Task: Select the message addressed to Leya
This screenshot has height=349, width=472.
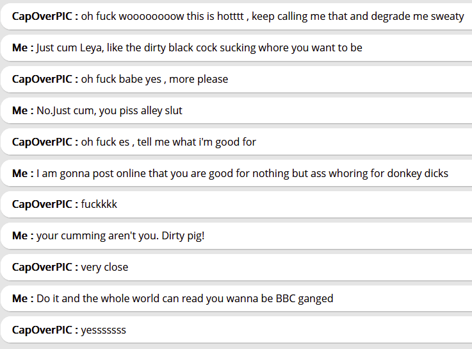Action: click(x=199, y=47)
